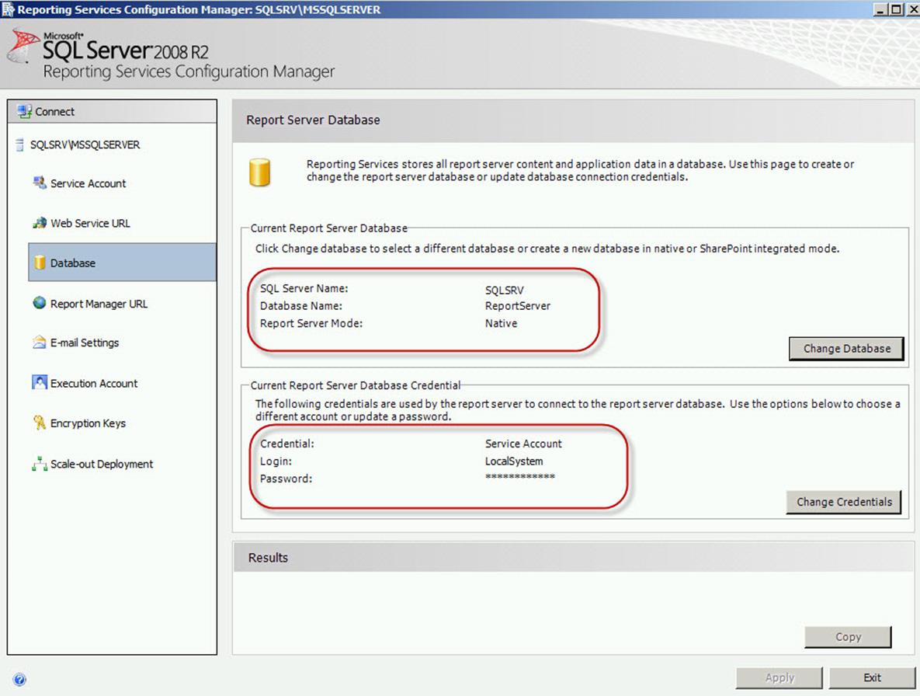Close the Configuration Manager window
Screen dimensions: 920x696
click(x=911, y=9)
